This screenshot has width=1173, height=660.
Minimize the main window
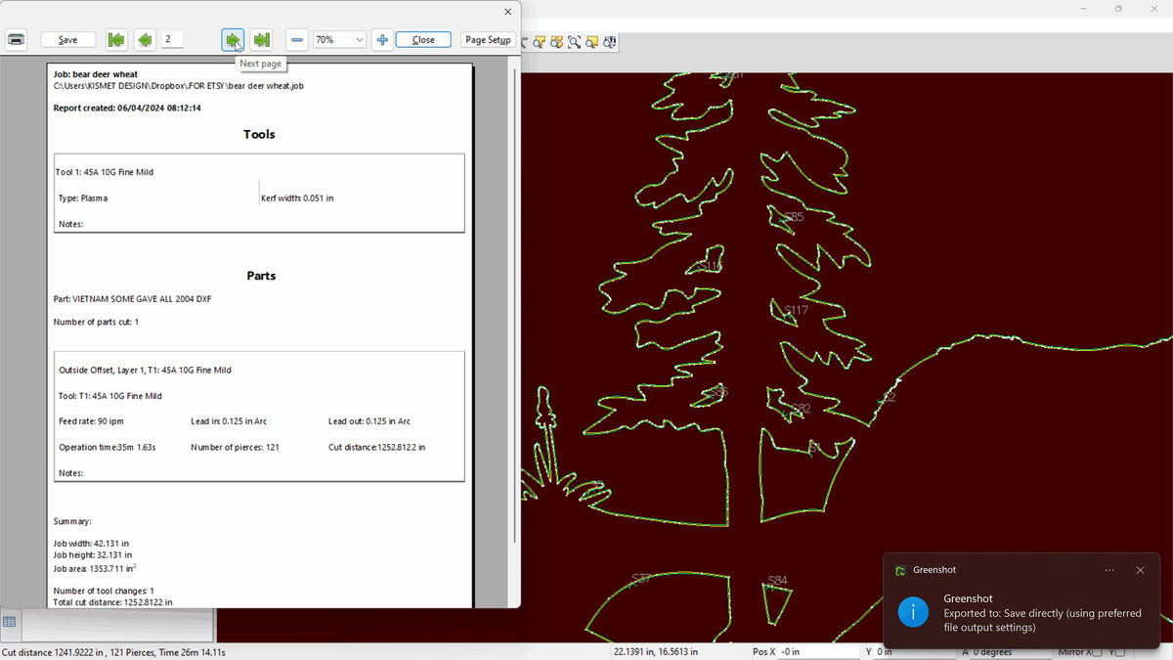[x=1084, y=9]
